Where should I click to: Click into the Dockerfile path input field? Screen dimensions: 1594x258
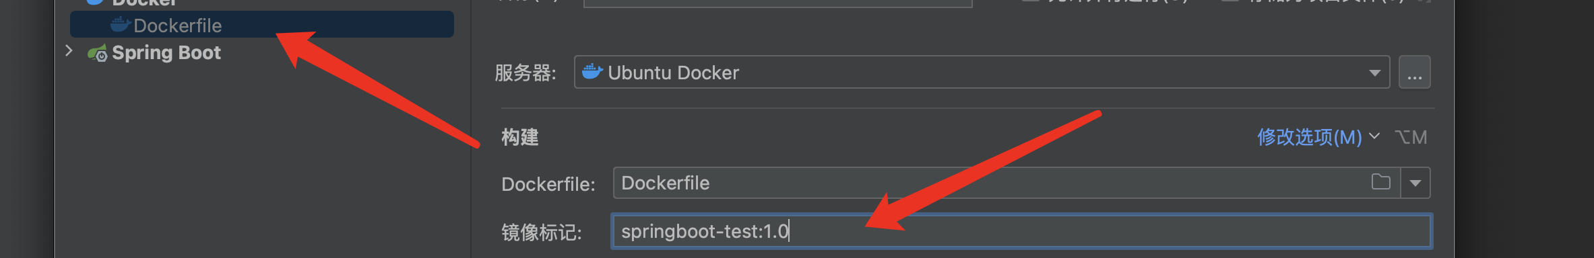tap(990, 183)
